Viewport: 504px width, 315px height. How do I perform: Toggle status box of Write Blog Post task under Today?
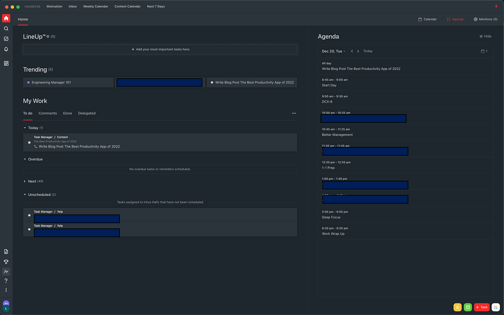[x=30, y=143]
